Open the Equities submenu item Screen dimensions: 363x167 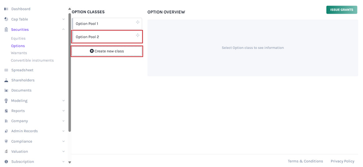point(18,38)
